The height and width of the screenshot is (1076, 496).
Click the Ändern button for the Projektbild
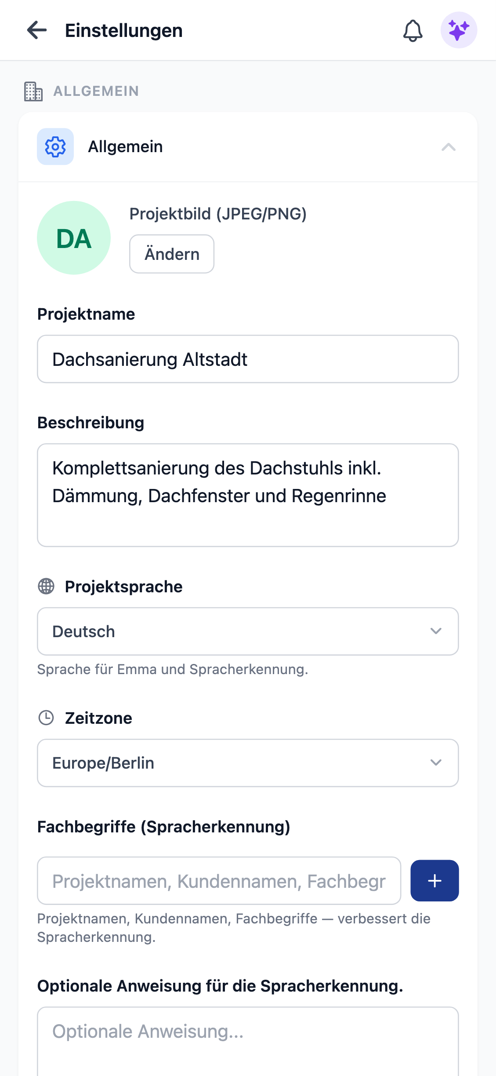171,254
